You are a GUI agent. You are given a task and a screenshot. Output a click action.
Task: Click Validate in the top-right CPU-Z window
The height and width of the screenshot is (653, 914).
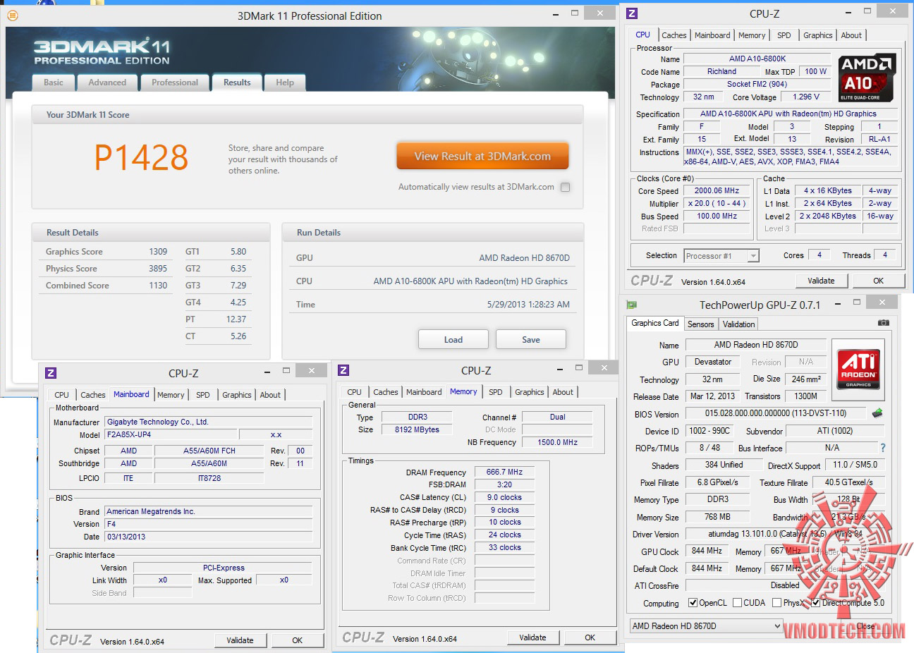(x=821, y=281)
